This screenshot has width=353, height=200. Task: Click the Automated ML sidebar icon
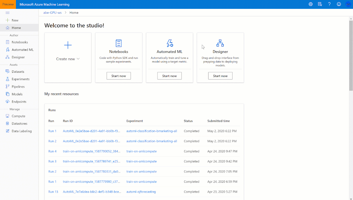click(7, 49)
